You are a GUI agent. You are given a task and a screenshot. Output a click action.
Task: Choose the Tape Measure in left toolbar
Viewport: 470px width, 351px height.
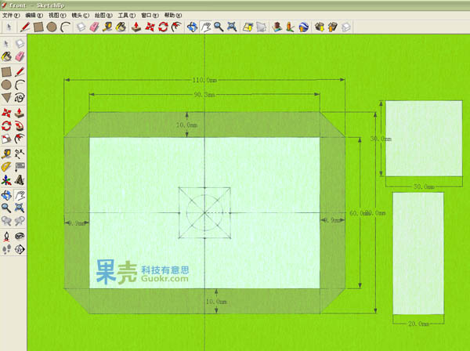click(7, 153)
